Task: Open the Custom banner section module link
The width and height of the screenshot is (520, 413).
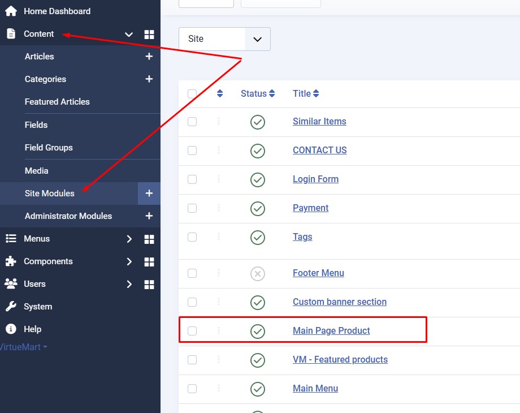Action: pos(339,302)
